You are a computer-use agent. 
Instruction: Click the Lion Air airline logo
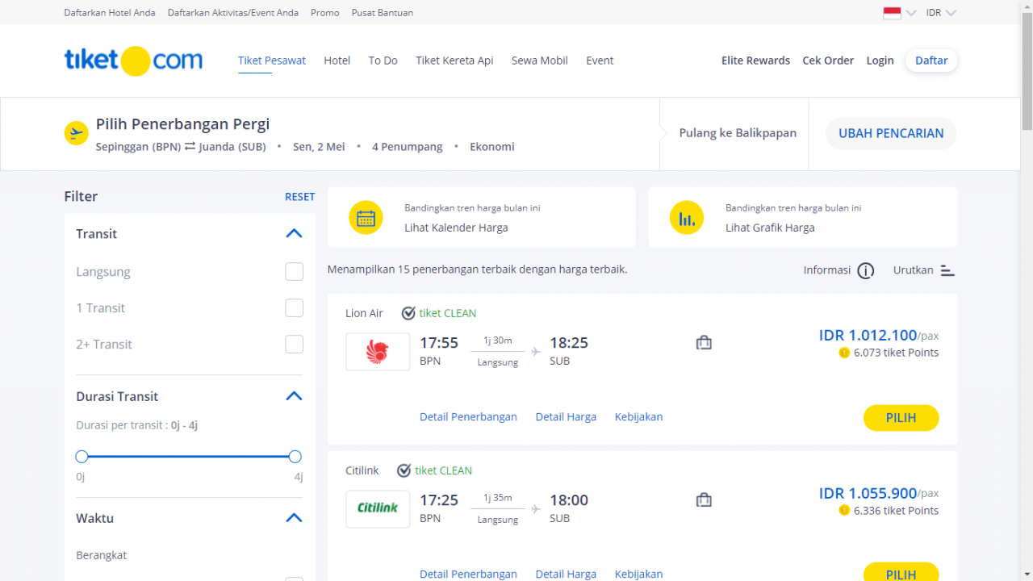tap(378, 352)
